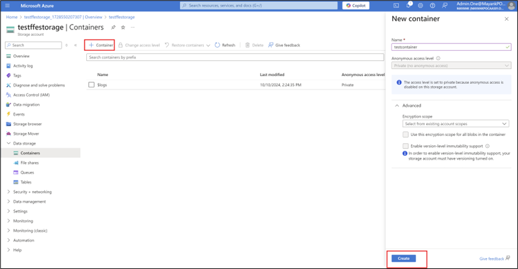Open Queues in the sidebar
518x269 pixels.
pyautogui.click(x=27, y=172)
